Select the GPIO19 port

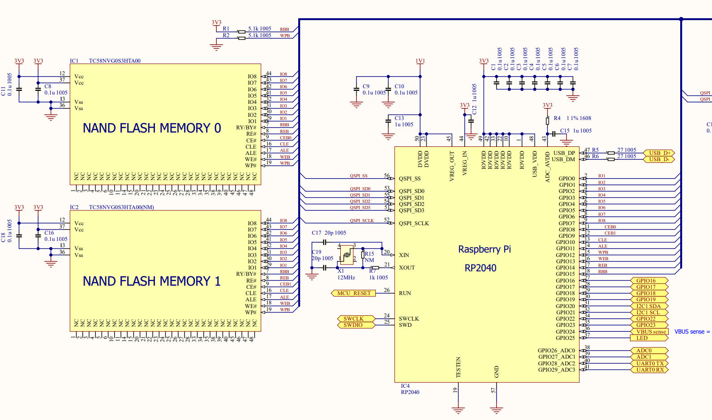[x=649, y=300]
